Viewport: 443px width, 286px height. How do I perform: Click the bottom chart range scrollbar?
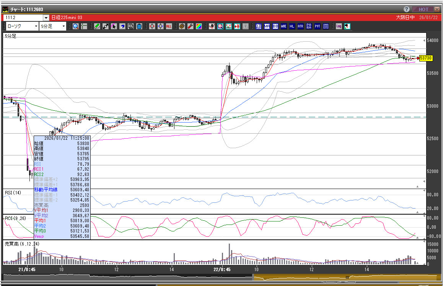(x=221, y=277)
